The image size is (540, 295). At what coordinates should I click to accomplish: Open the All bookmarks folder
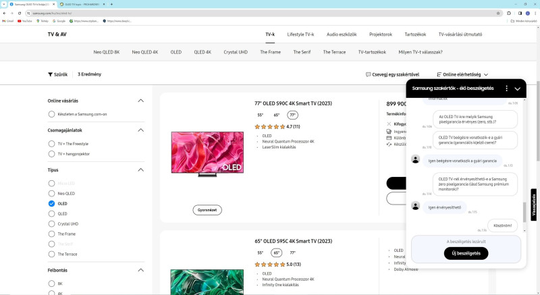tap(524, 21)
